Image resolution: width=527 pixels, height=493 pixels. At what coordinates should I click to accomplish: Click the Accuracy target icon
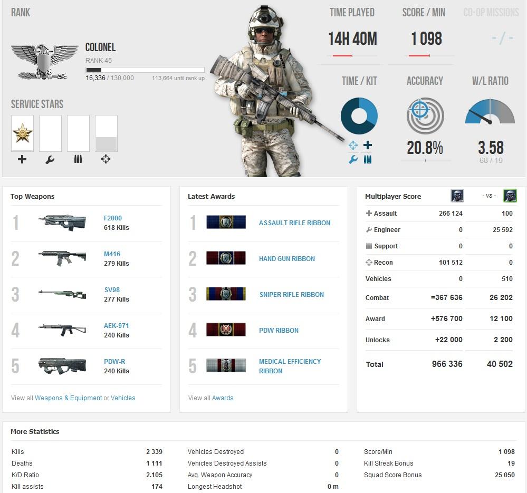click(425, 116)
